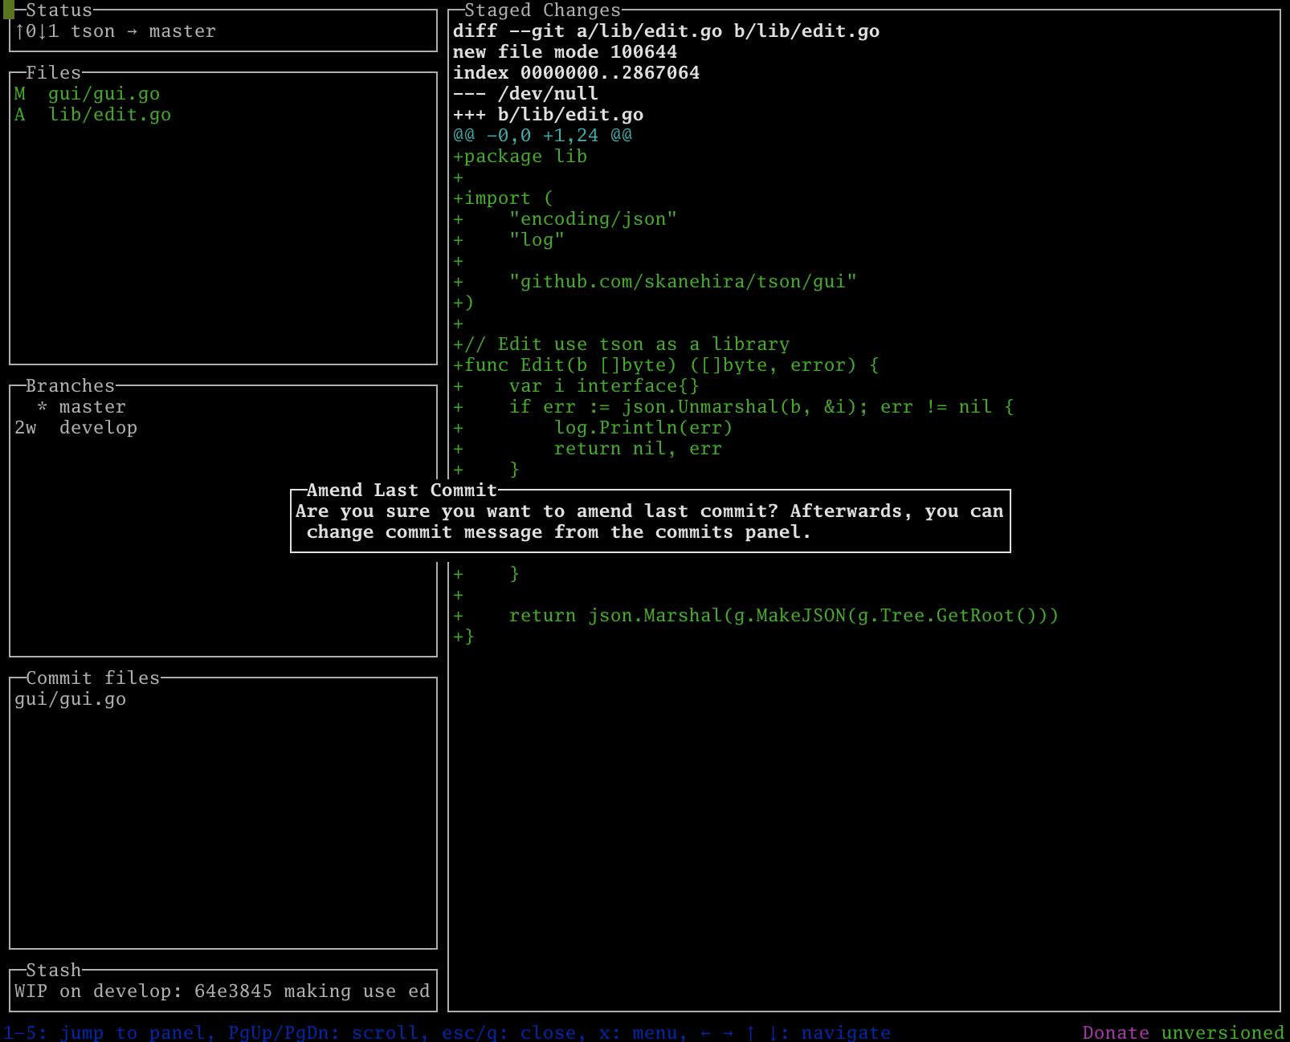This screenshot has width=1290, height=1042.
Task: Focus the Branches panel title
Action: [x=71, y=386]
